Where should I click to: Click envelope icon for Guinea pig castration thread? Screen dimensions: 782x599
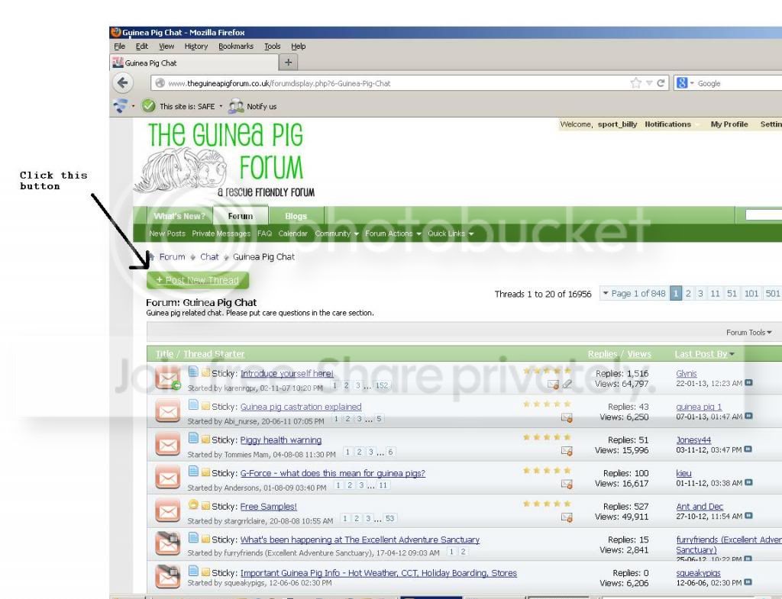pos(168,412)
